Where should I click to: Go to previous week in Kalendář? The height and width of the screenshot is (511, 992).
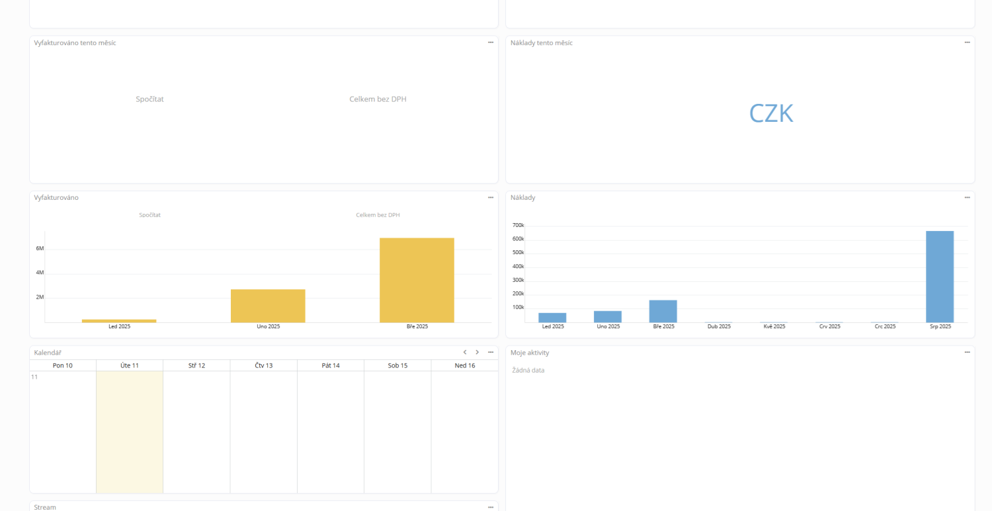[x=465, y=352]
